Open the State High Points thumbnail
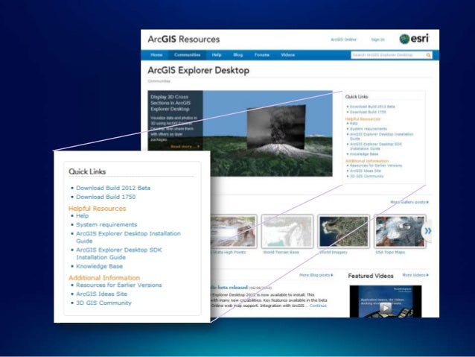The image size is (475, 357). [234, 232]
